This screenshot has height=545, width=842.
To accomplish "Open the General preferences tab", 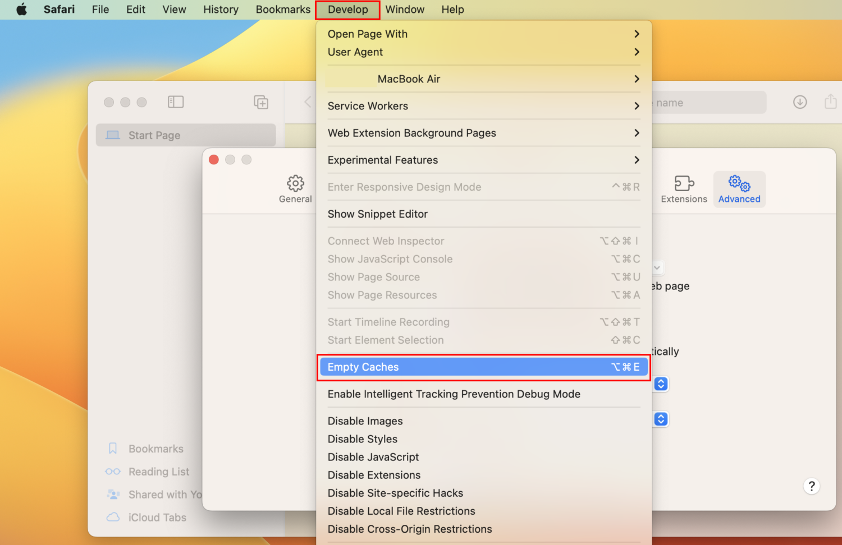I will click(x=295, y=189).
